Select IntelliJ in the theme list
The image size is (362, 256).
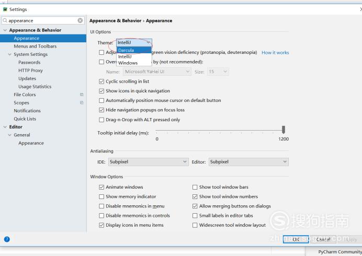click(x=134, y=56)
